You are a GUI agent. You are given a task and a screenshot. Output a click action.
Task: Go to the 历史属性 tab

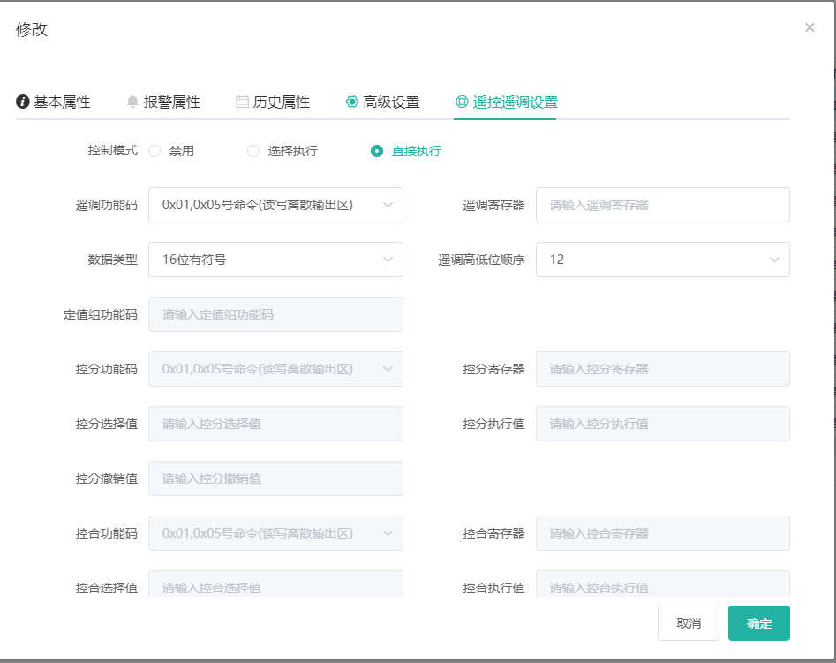click(273, 102)
